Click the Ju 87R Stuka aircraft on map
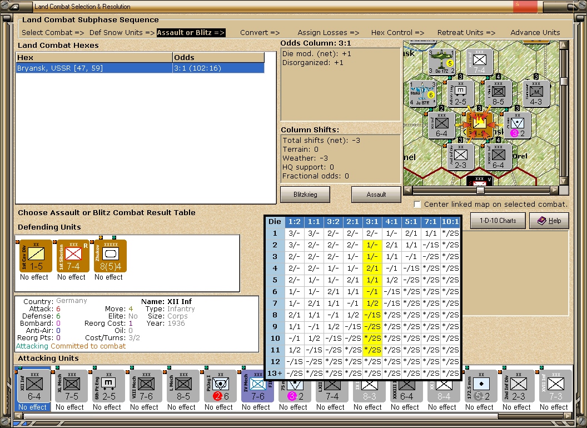Screen dimensions: 587x428 tap(423, 93)
